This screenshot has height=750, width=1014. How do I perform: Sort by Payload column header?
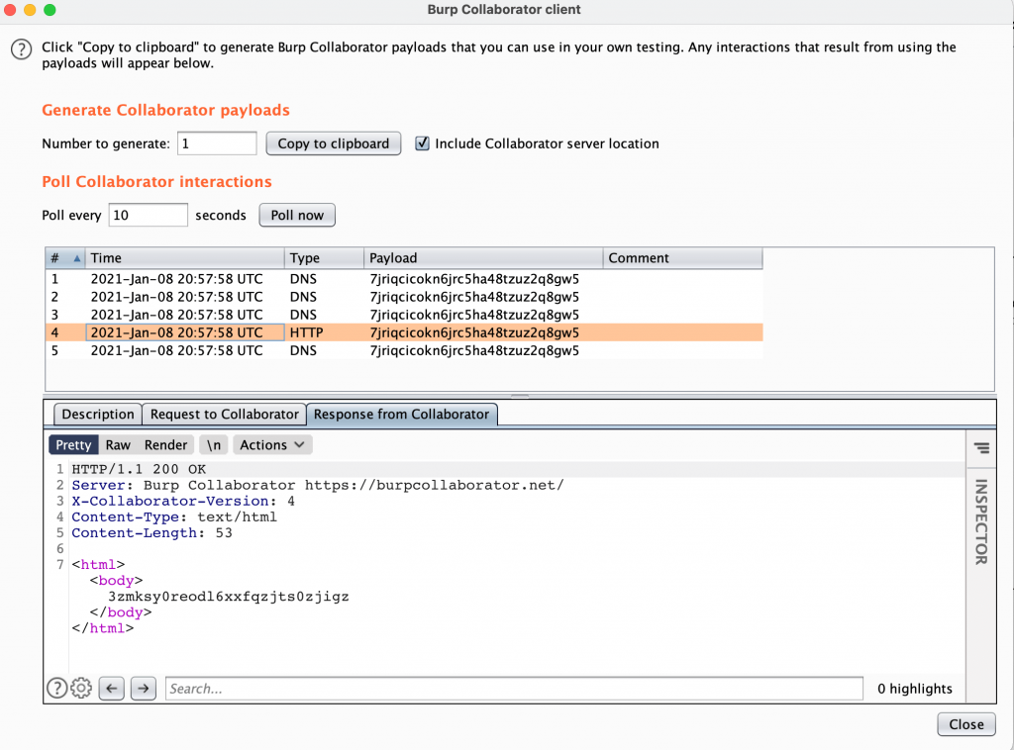(x=483, y=258)
